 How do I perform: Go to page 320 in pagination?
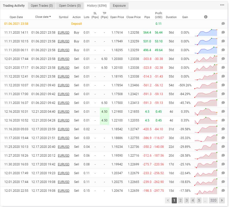(213, 200)
